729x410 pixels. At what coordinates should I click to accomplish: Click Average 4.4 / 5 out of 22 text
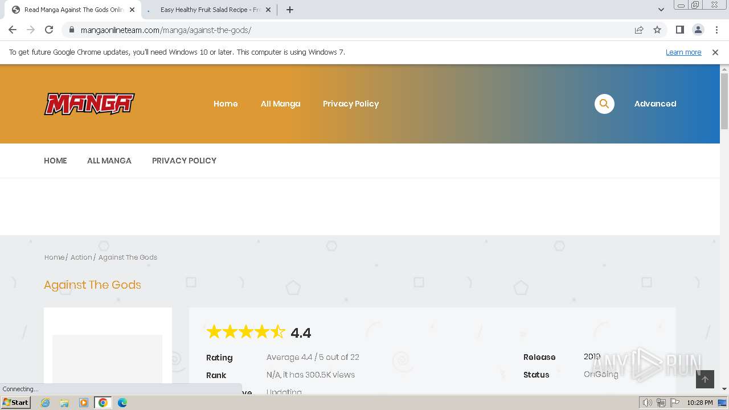[x=313, y=357]
